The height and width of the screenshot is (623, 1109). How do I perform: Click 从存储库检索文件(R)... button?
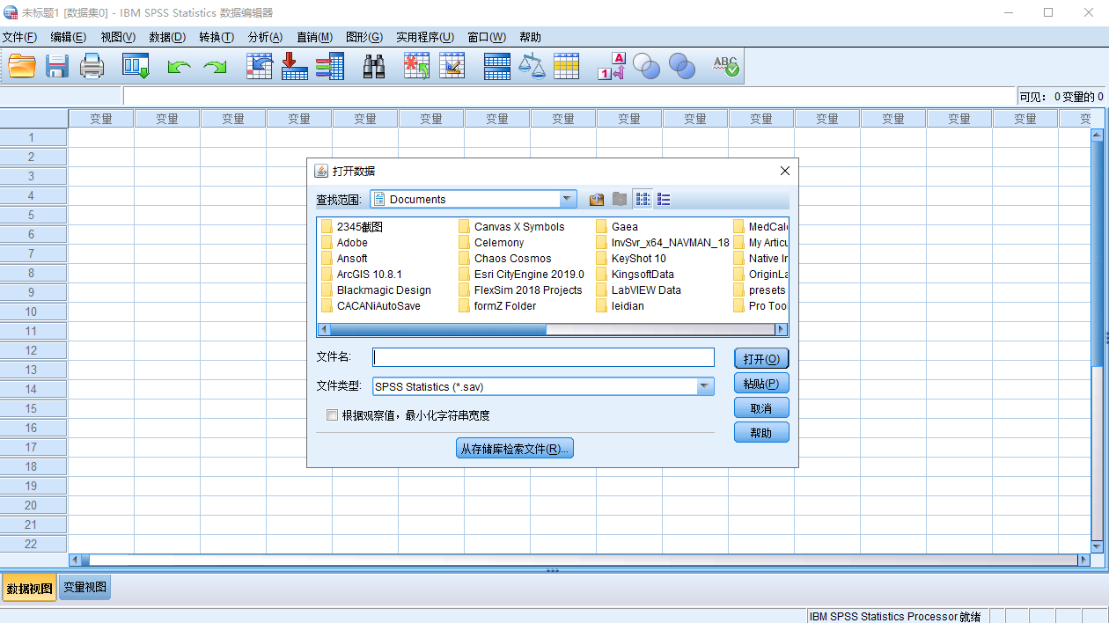(515, 449)
